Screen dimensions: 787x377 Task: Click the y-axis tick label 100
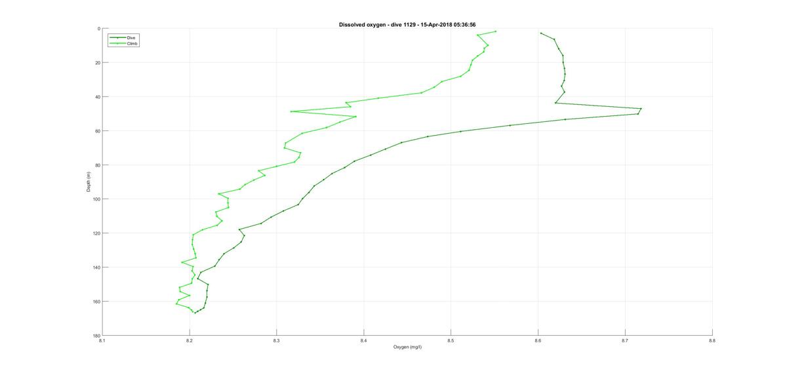pyautogui.click(x=96, y=199)
